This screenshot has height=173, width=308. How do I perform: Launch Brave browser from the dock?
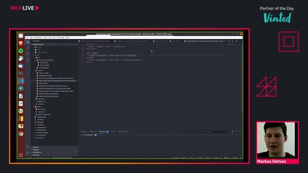[x=21, y=43]
